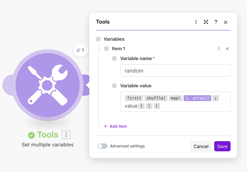
Task: Click the operations count bubble showing 1
Action: pyautogui.click(x=80, y=50)
